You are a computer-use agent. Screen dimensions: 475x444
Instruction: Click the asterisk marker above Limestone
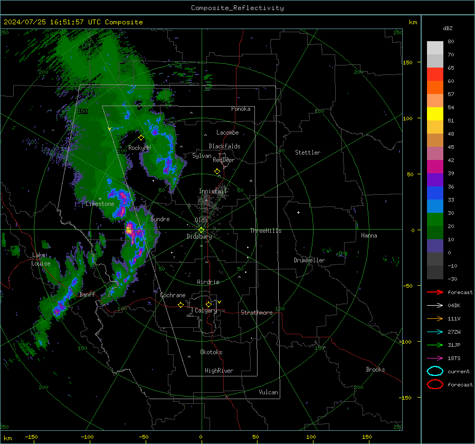(x=100, y=199)
